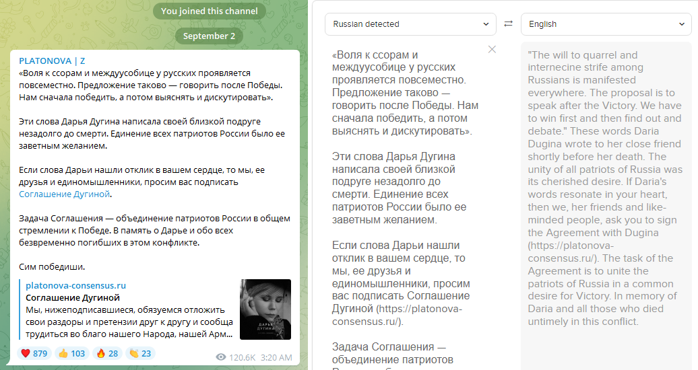Click the views eye icon
The height and width of the screenshot is (370, 698).
click(220, 357)
